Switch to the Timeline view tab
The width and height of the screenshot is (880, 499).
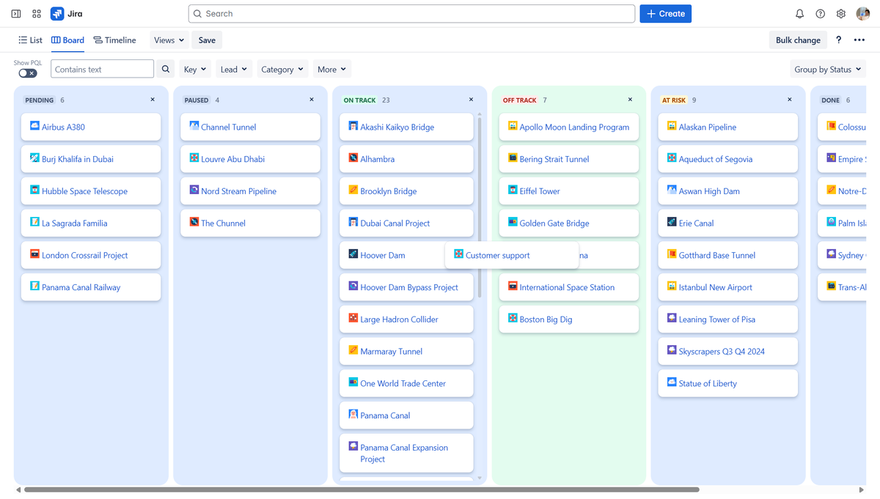click(x=114, y=40)
